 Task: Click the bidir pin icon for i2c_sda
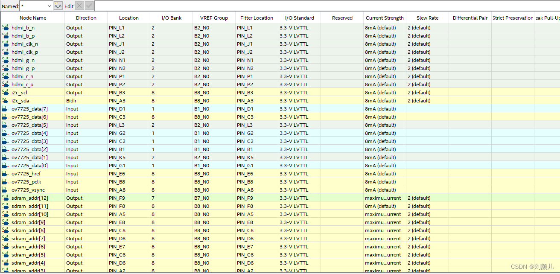click(5, 101)
